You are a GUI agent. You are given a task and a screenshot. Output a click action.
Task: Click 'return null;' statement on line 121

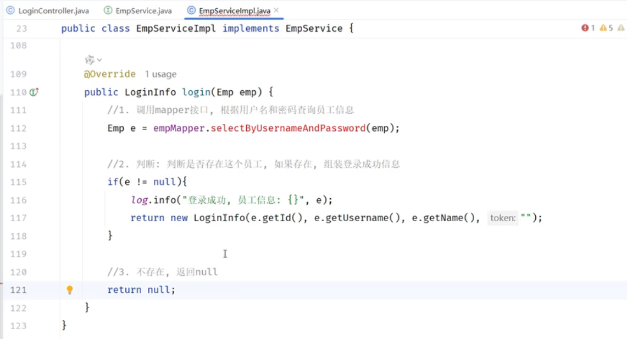pyautogui.click(x=141, y=290)
